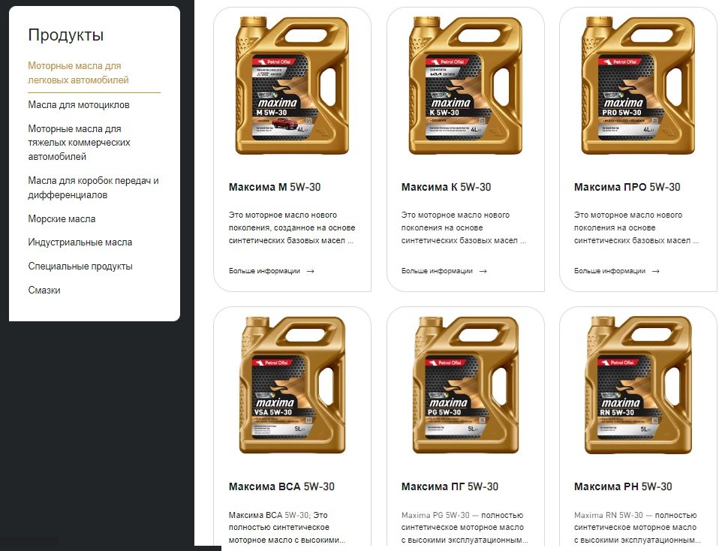This screenshot has width=719, height=551.
Task: Click the Максима ВСА 5W-30 title
Action: (281, 486)
